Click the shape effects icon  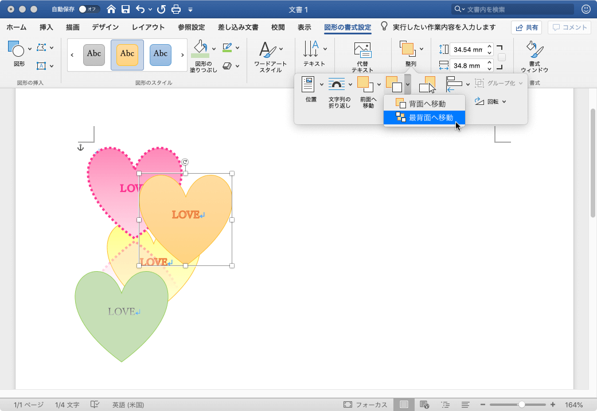tap(227, 66)
